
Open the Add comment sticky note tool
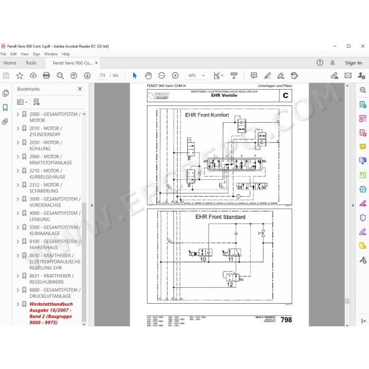click(254, 75)
